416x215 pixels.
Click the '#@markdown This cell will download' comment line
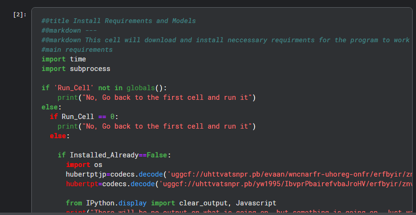point(226,40)
